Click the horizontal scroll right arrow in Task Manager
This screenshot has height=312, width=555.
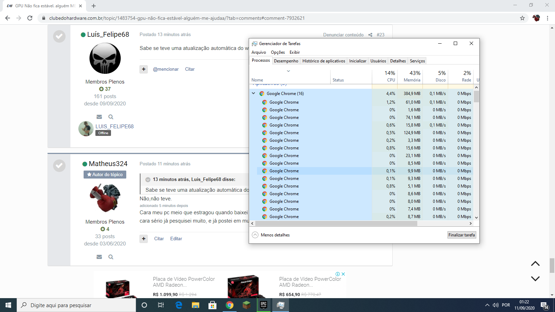pyautogui.click(x=471, y=224)
